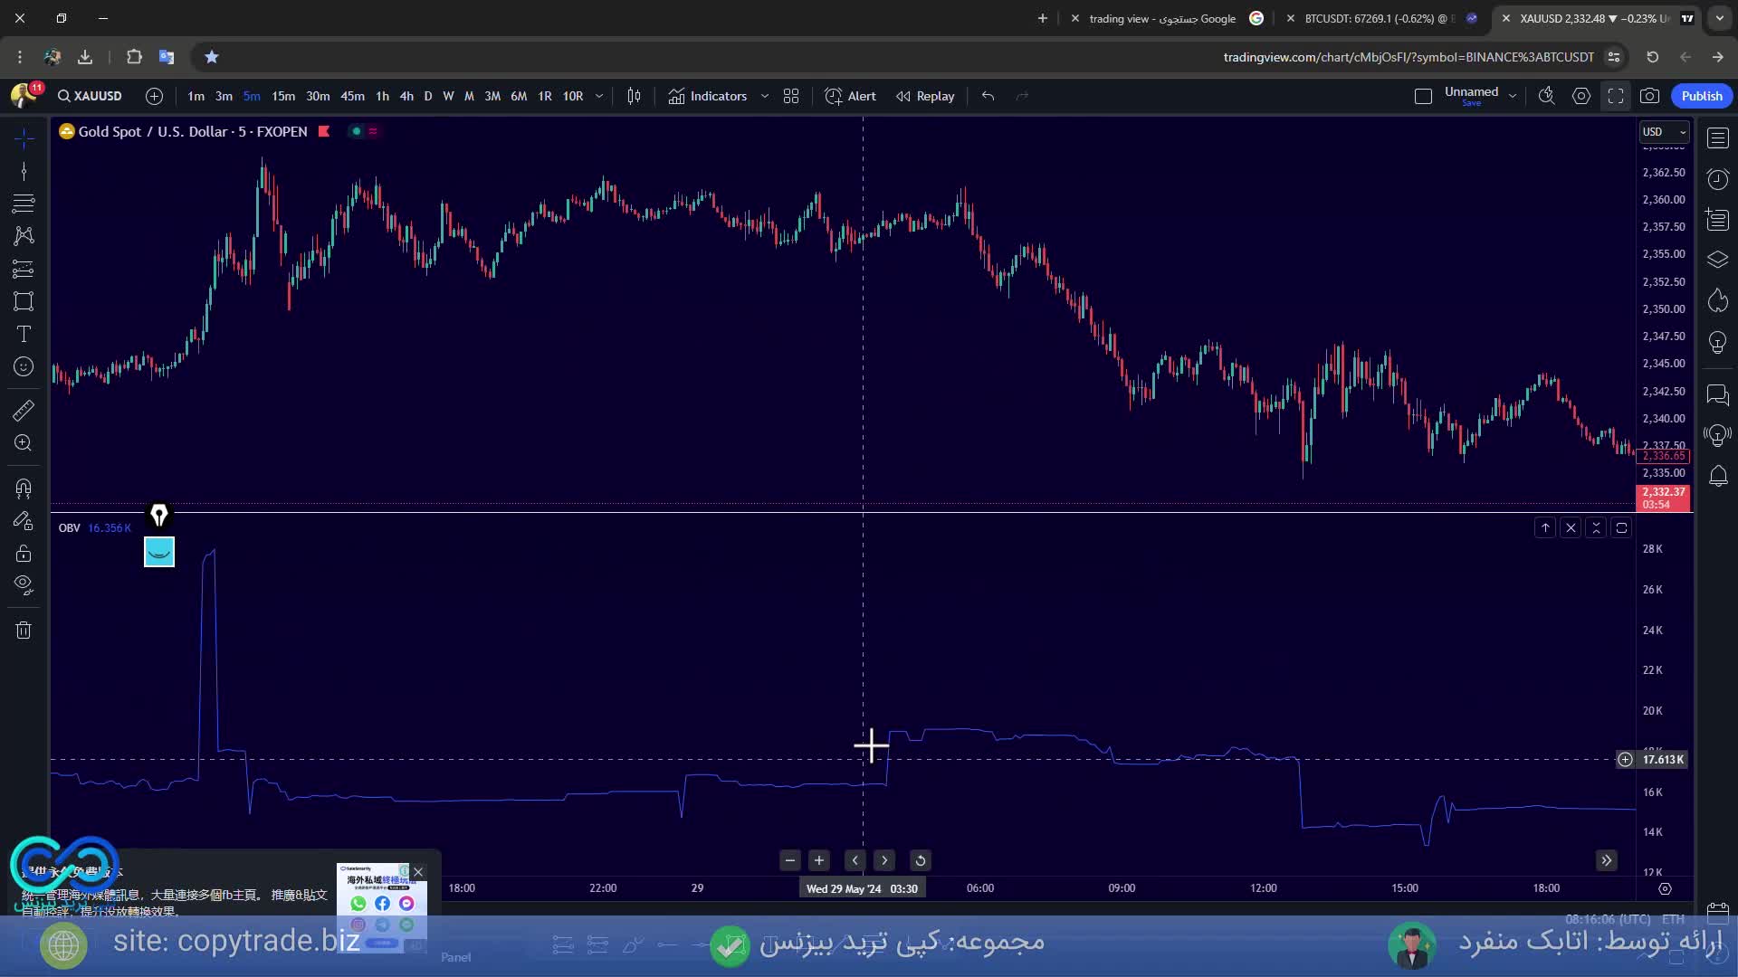Open the USD currency dropdown
This screenshot has width=1738, height=977.
pyautogui.click(x=1664, y=132)
